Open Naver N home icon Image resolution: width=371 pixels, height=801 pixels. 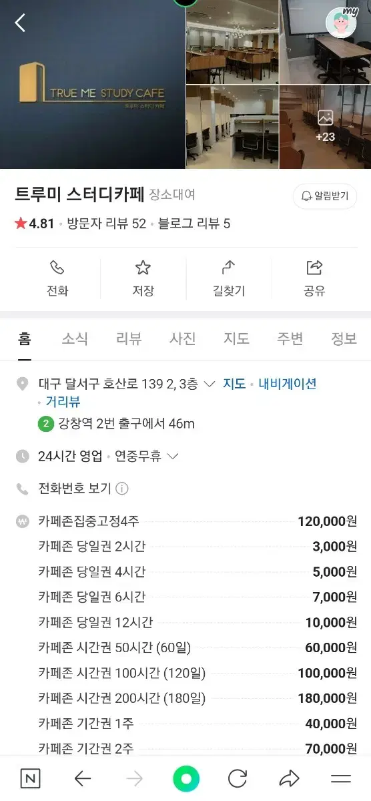(x=29, y=778)
